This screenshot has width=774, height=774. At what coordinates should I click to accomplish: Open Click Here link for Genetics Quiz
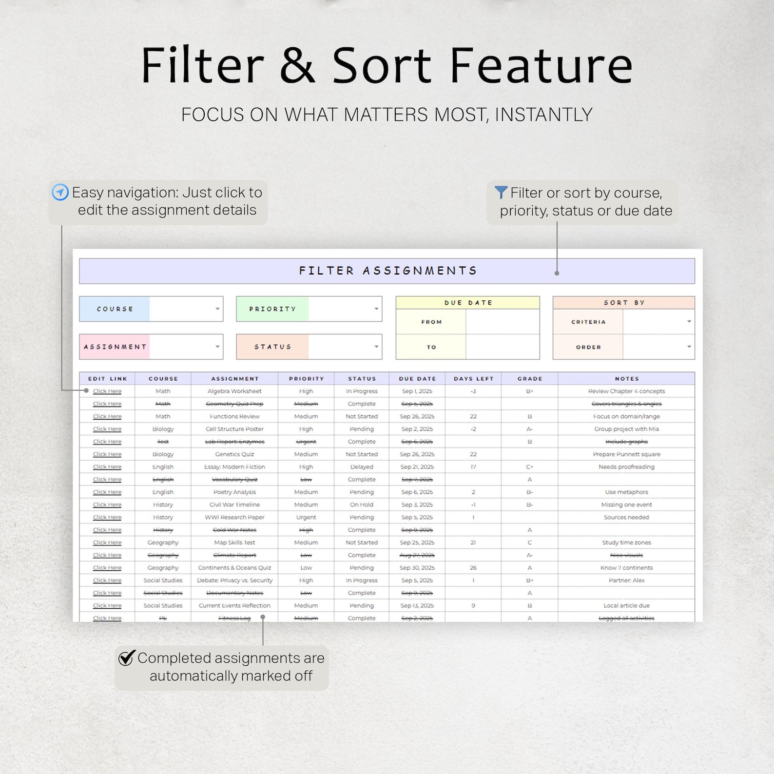point(107,454)
